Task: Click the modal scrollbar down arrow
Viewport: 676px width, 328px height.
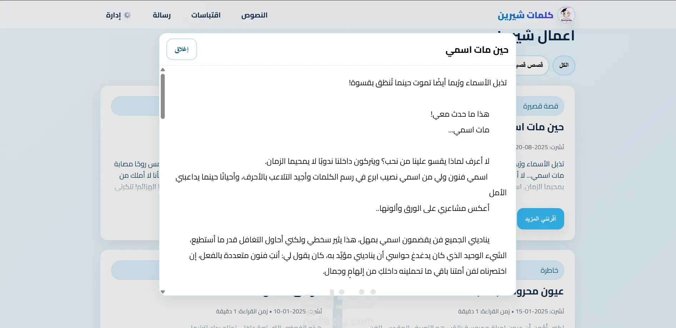Action: 163,292
